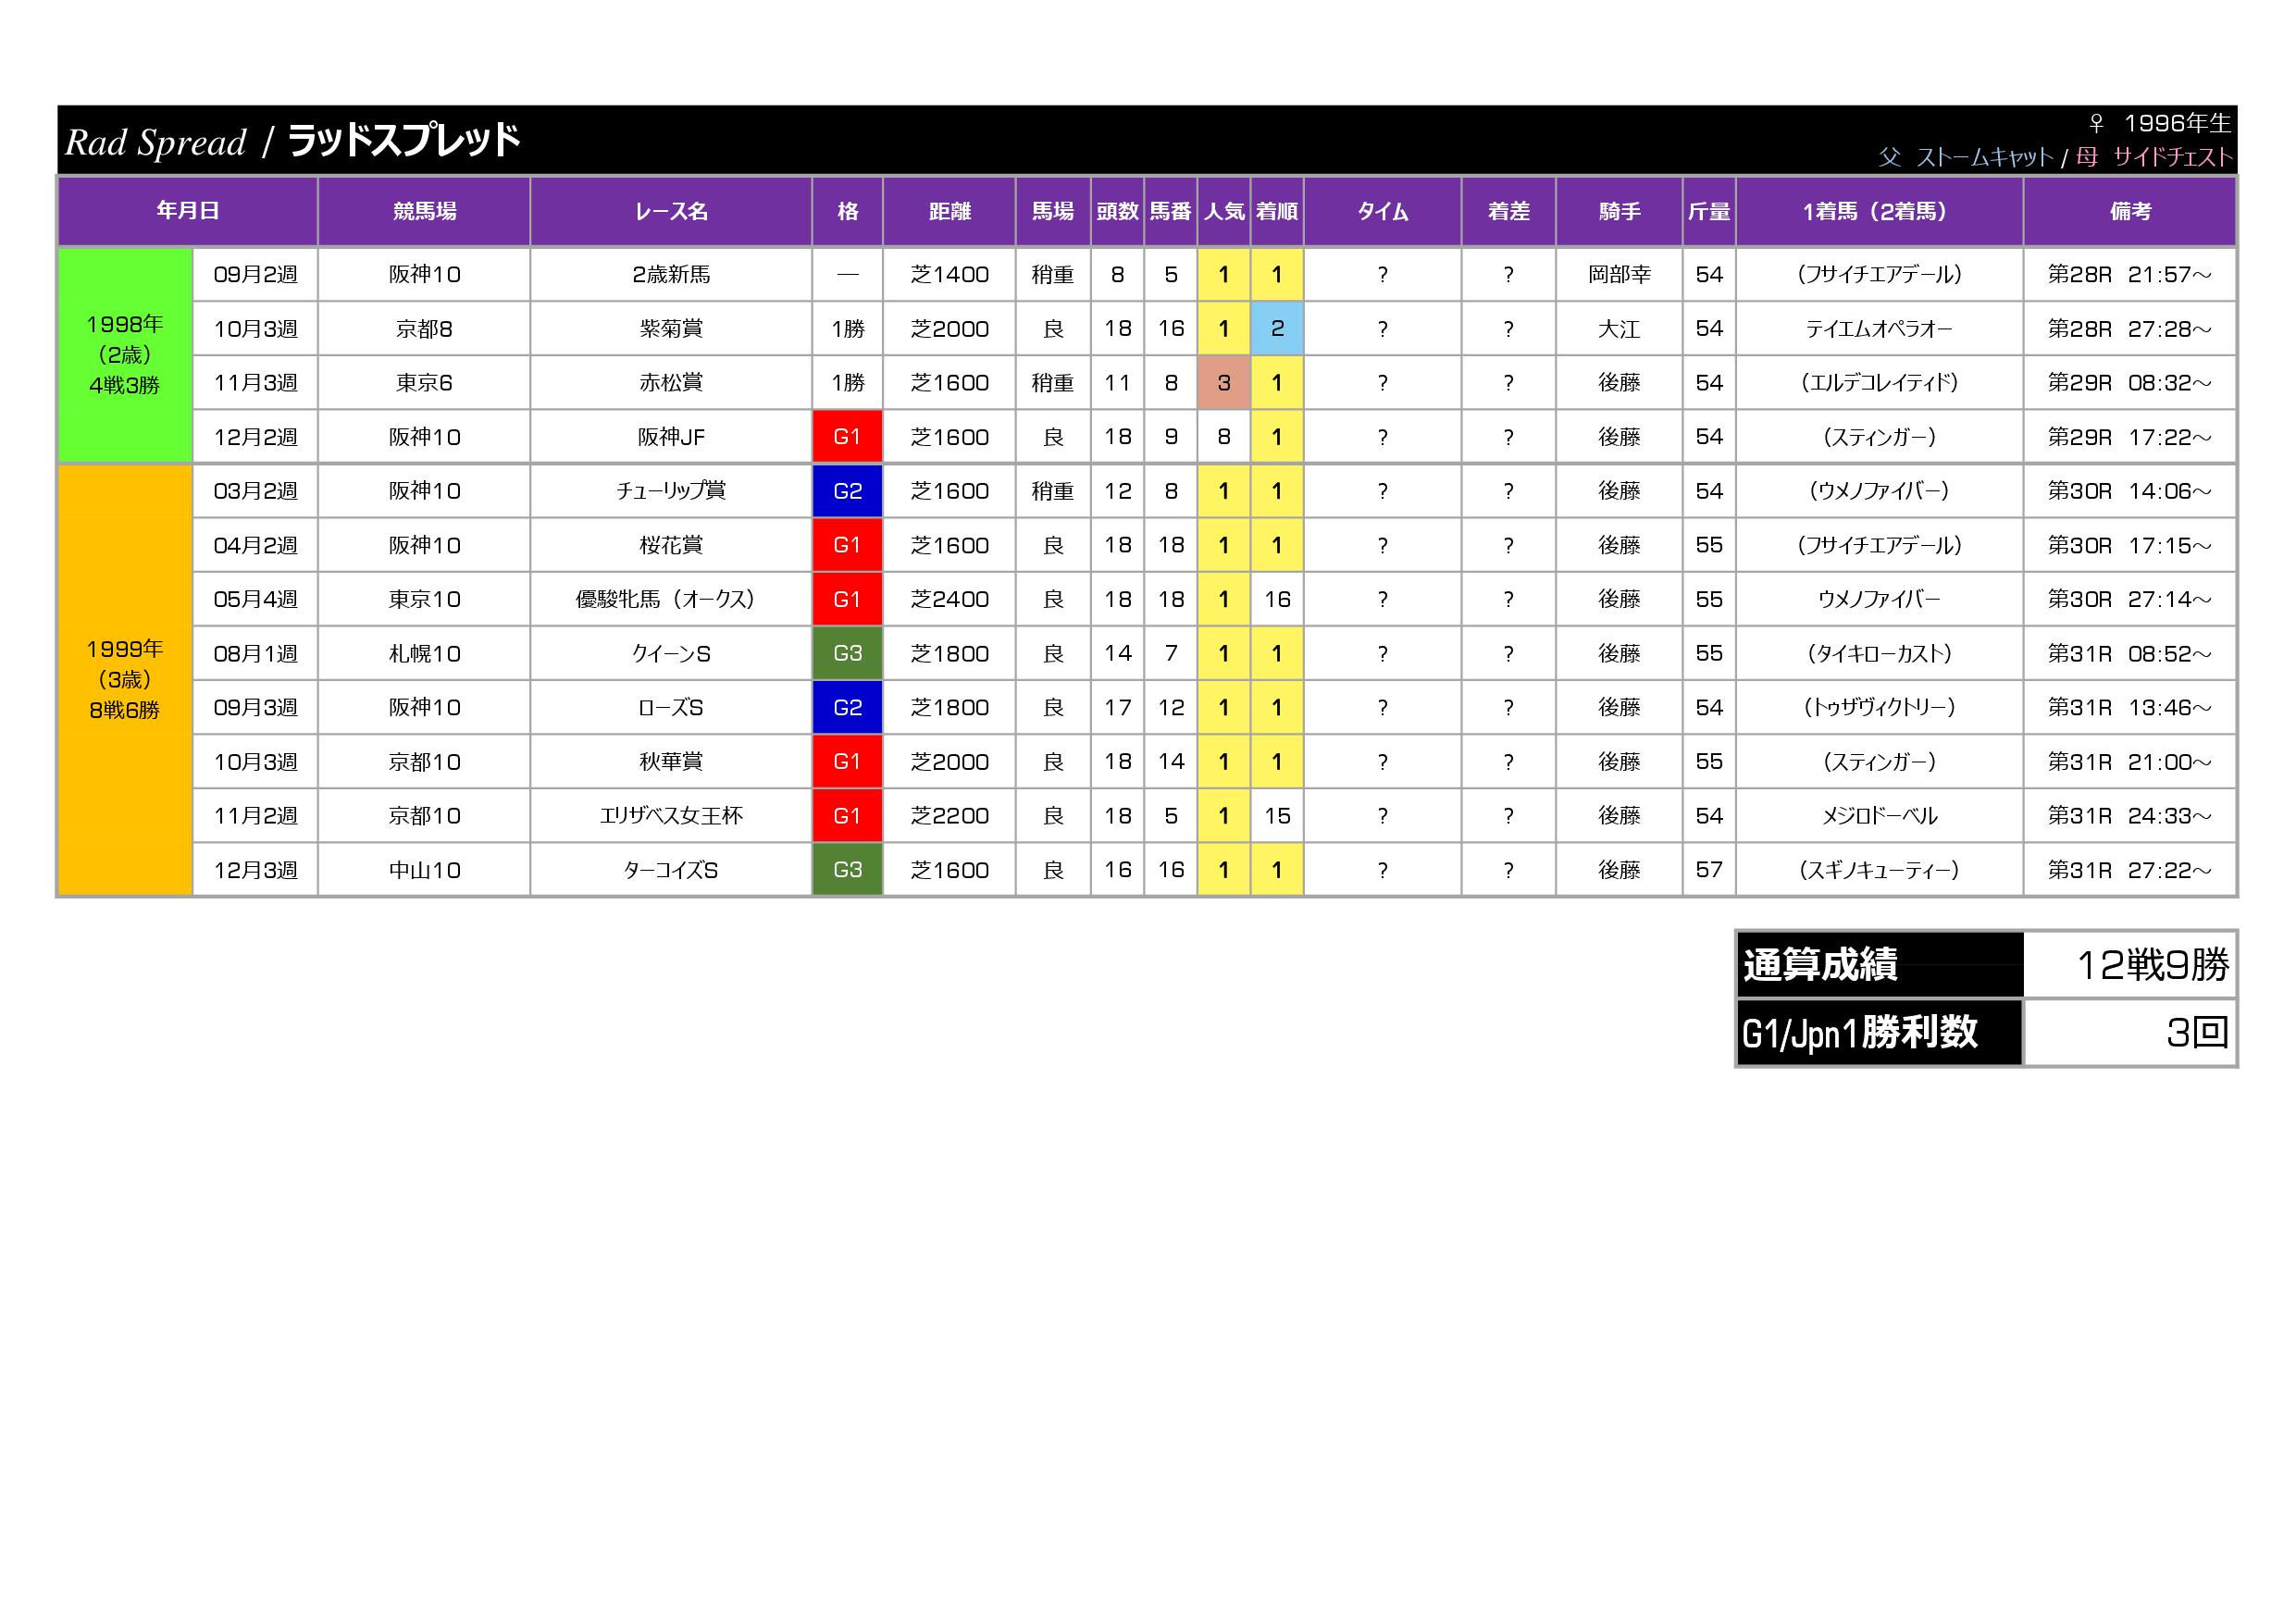
Task: Select the 京都8 racecourse cell
Action: pyautogui.click(x=424, y=328)
